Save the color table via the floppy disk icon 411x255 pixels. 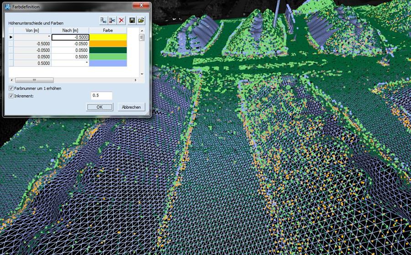point(132,20)
